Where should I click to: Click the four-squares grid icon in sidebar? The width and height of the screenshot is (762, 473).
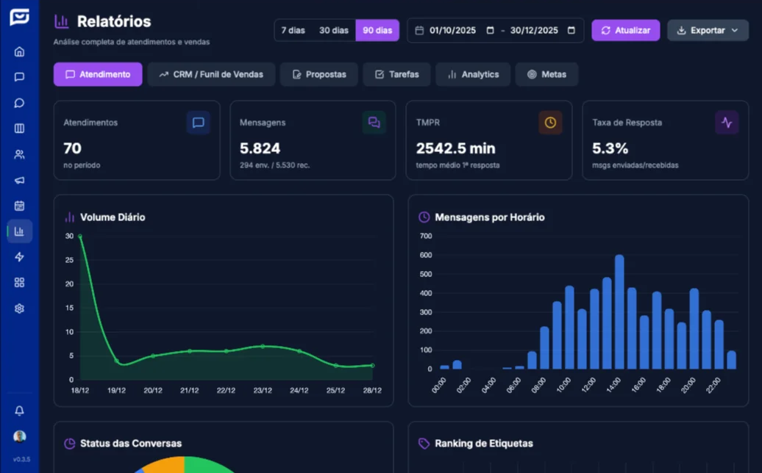[x=19, y=283]
